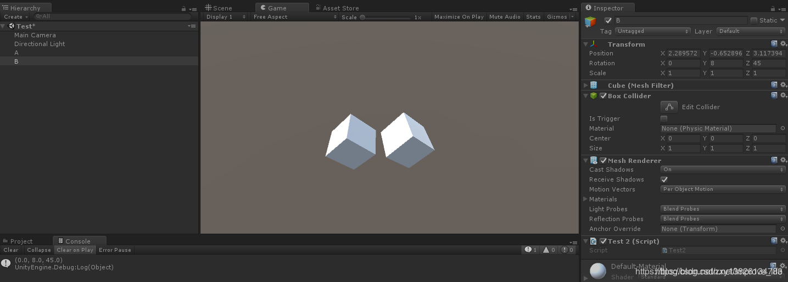The width and height of the screenshot is (788, 282).
Task: Click the Game view Scale slider
Action: 385,17
